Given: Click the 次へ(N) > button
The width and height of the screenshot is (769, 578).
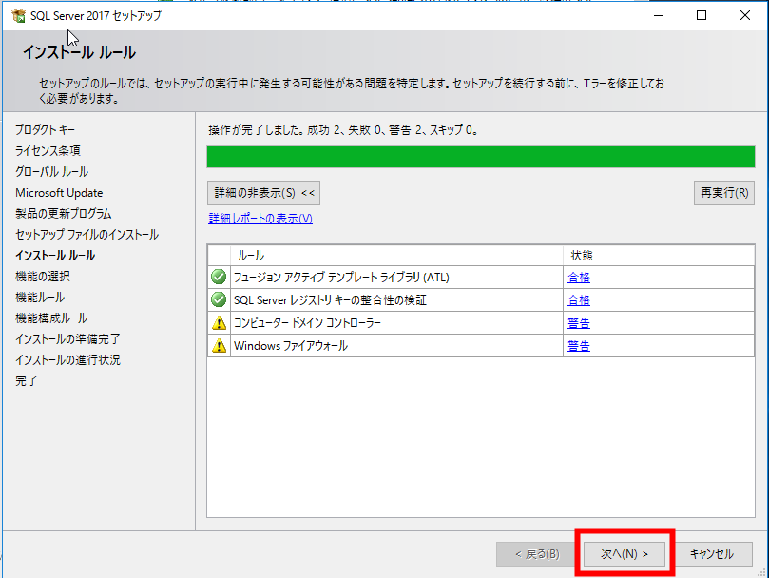Looking at the screenshot, I should (x=625, y=554).
